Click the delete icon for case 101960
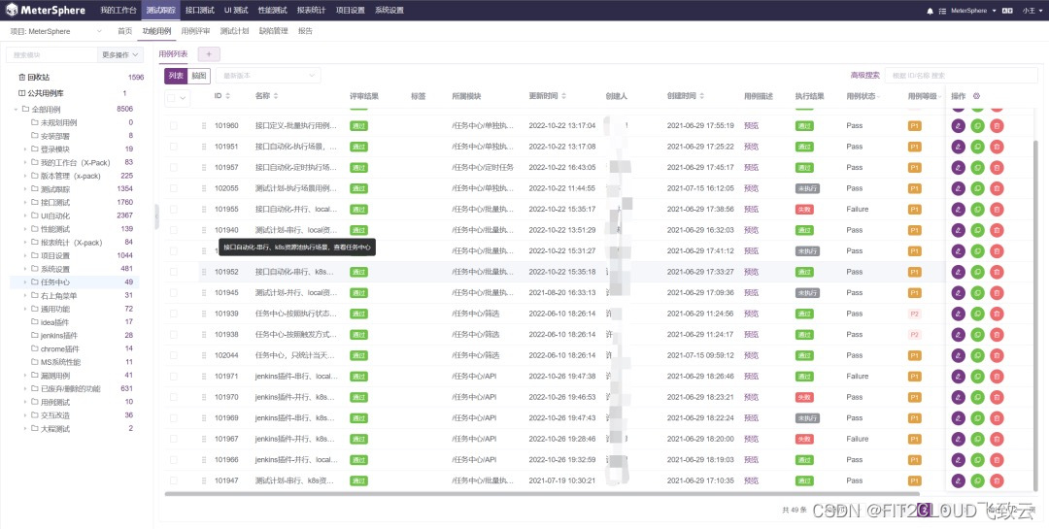The height and width of the screenshot is (529, 1049). [x=997, y=125]
